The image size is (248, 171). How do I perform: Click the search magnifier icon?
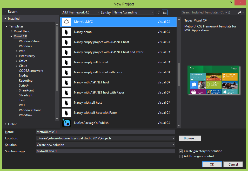[x=239, y=12]
